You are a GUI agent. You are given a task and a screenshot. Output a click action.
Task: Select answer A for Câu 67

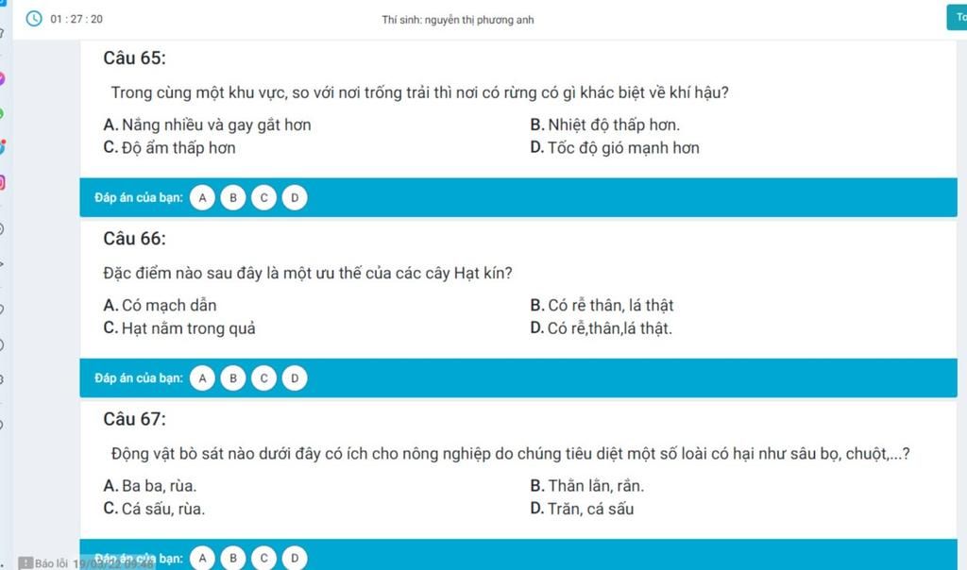[202, 558]
